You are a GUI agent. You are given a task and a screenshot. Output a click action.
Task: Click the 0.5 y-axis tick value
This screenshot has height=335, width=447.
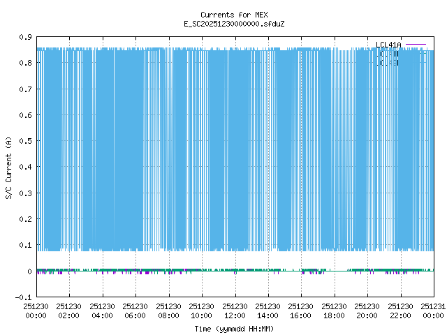[x=24, y=141]
